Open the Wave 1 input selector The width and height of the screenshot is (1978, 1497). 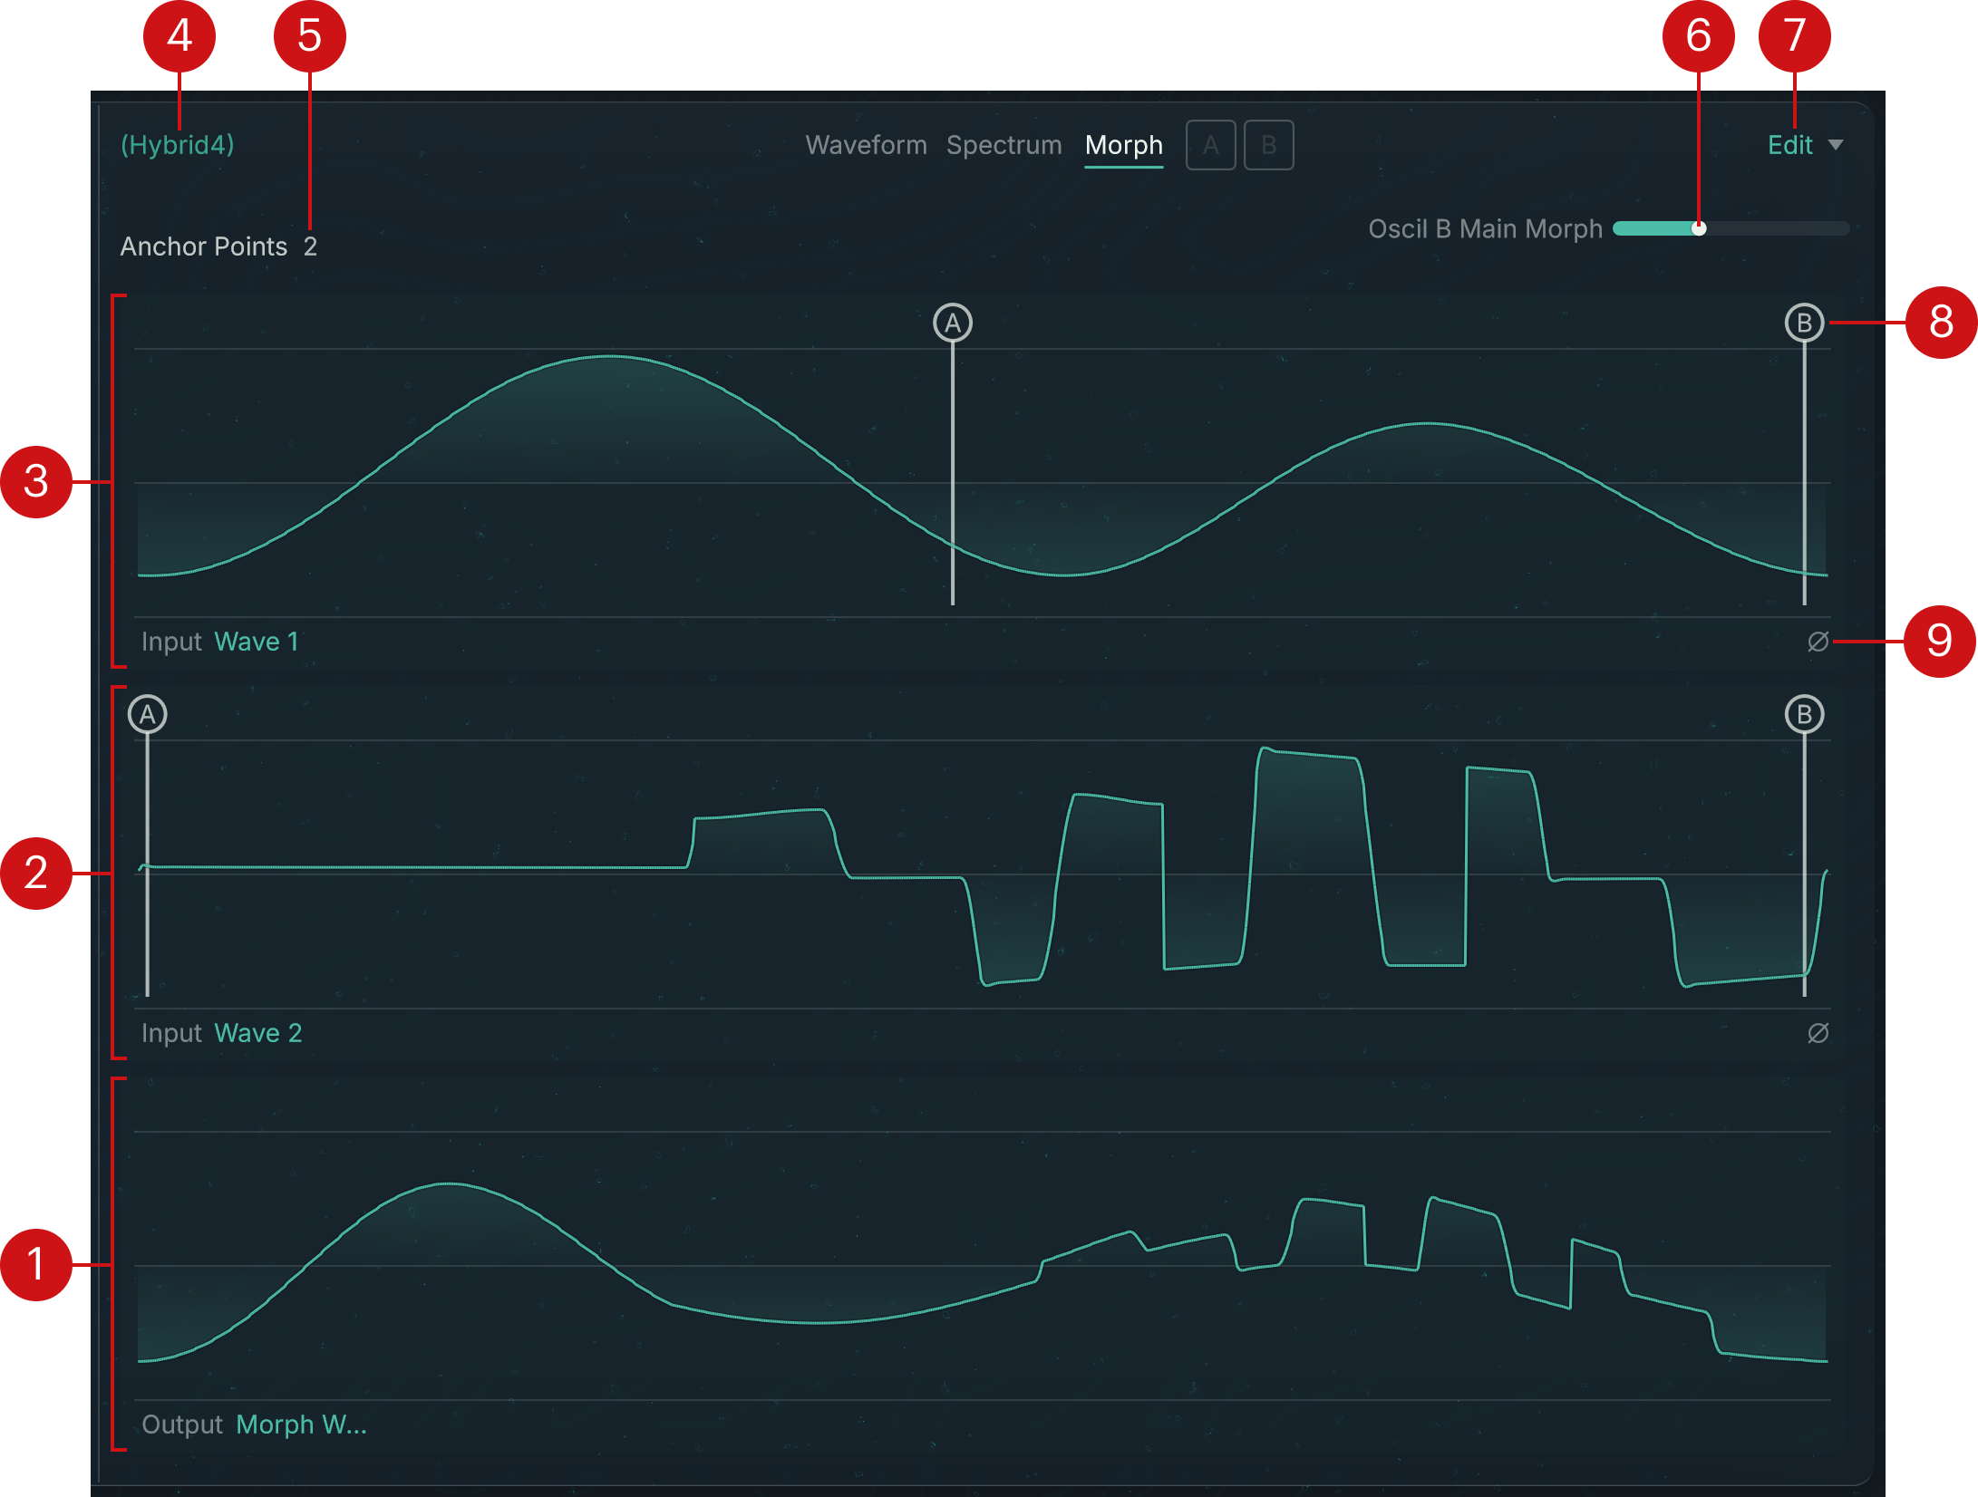point(257,642)
